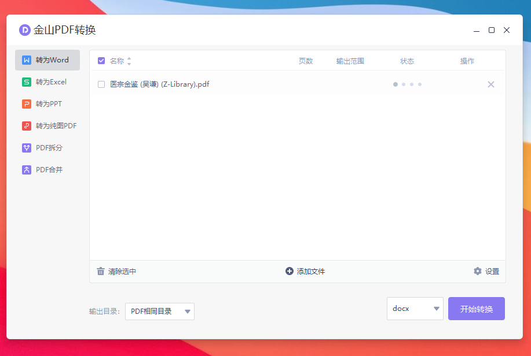531x356 pixels.
Task: Start conversion with 开始转换 button
Action: coord(477,309)
